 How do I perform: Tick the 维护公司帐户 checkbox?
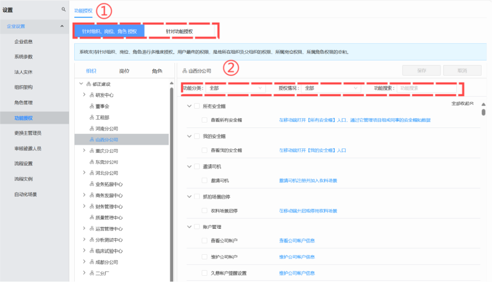[205, 257]
